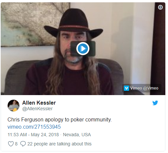
Task: Click the like count number 8
Action: (16, 144)
